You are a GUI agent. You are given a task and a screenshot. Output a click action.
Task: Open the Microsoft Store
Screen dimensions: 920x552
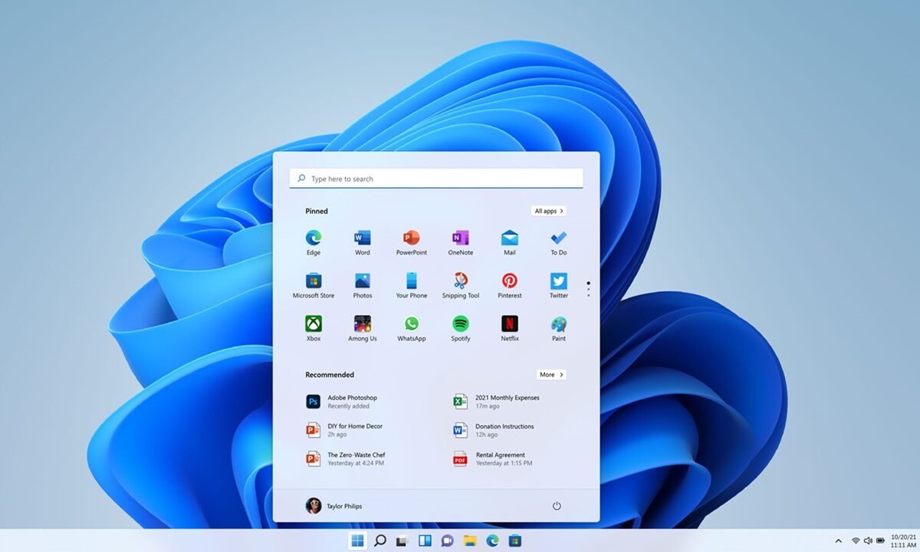point(313,281)
